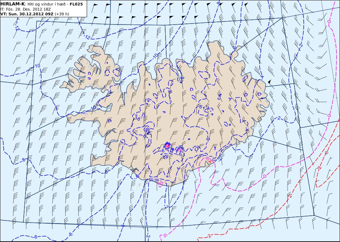Image resolution: width=340 pixels, height=242 pixels.
Task: Click the FL025 flight level label
Action: click(x=76, y=4)
